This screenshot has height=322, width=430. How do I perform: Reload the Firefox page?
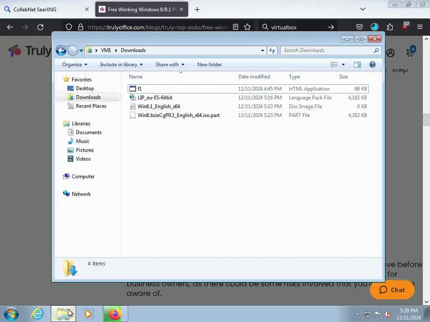pyautogui.click(x=40, y=27)
